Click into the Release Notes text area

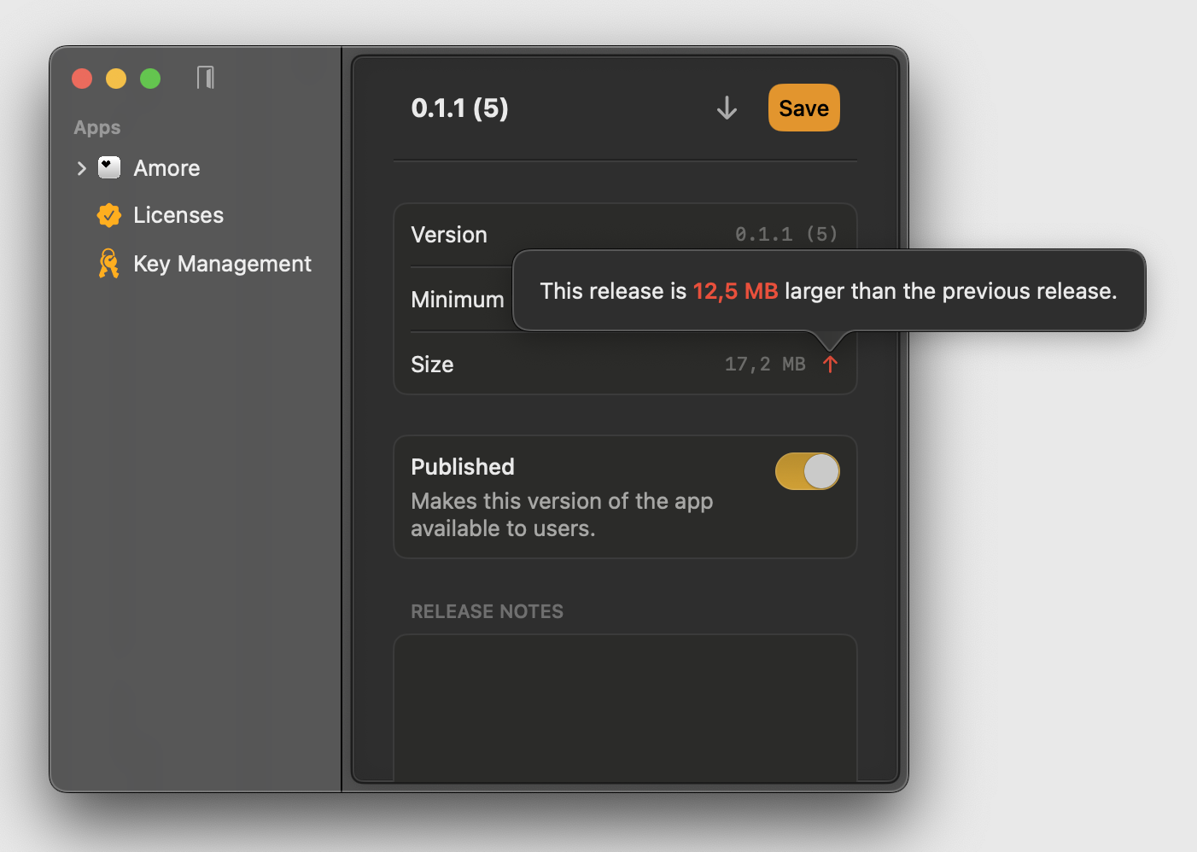[x=625, y=707]
